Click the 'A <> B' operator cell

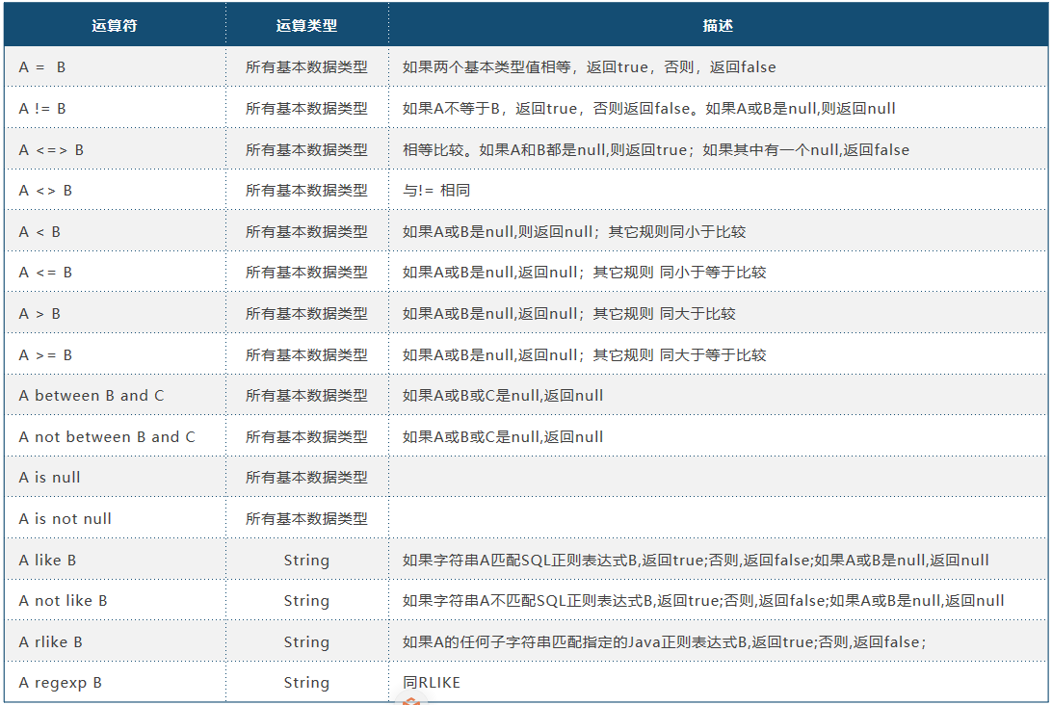[45, 191]
